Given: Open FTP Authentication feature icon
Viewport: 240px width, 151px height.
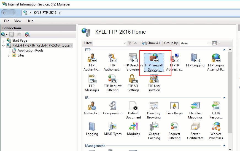Looking at the screenshot, I should coord(92,62).
